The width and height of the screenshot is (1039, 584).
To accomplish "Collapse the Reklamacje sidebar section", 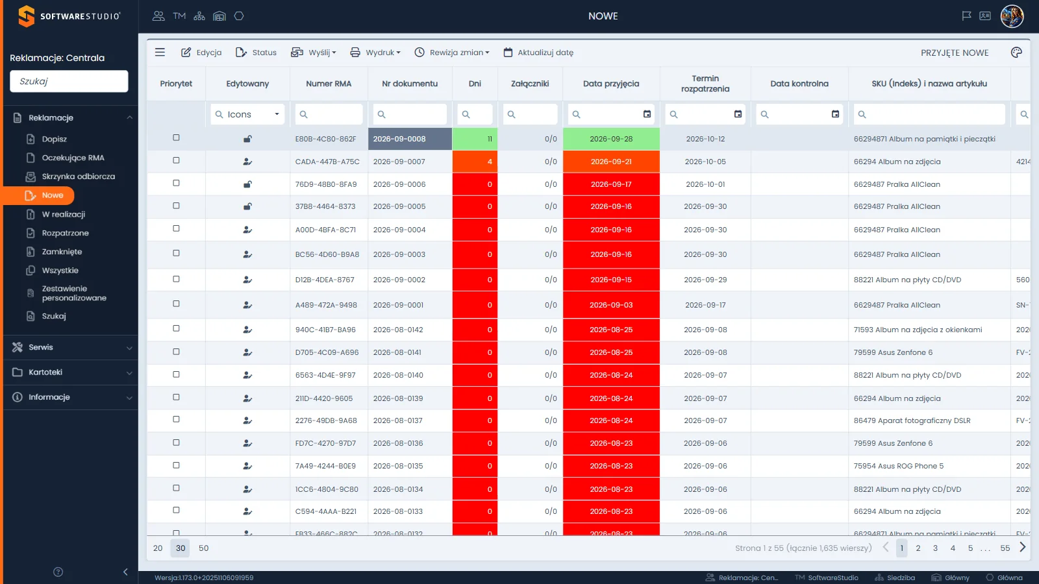I will pyautogui.click(x=71, y=117).
